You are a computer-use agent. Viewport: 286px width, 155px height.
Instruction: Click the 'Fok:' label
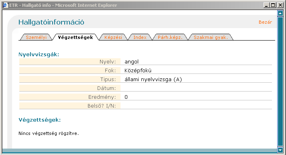click(110, 70)
